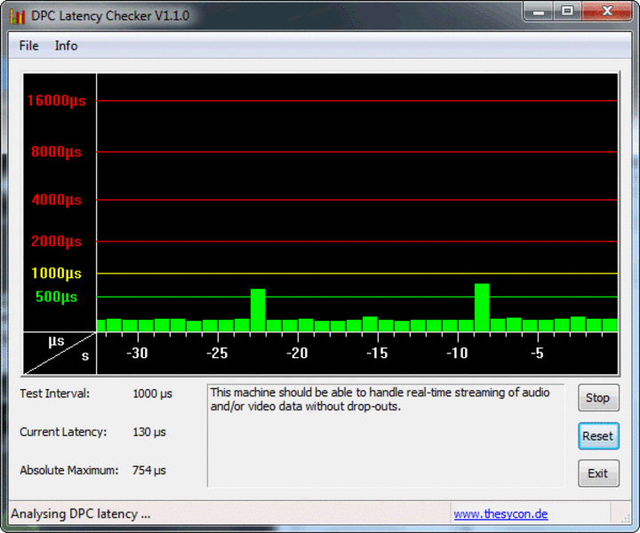
Task: Click the resize grip in status bar corner
Action: pyautogui.click(x=625, y=518)
